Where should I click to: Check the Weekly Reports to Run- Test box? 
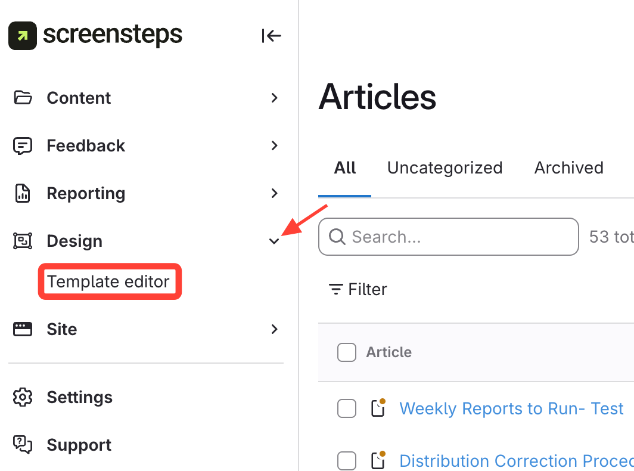tap(347, 408)
